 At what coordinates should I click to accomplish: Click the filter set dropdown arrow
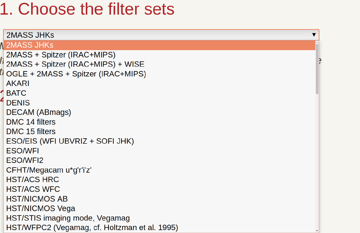tap(314, 35)
